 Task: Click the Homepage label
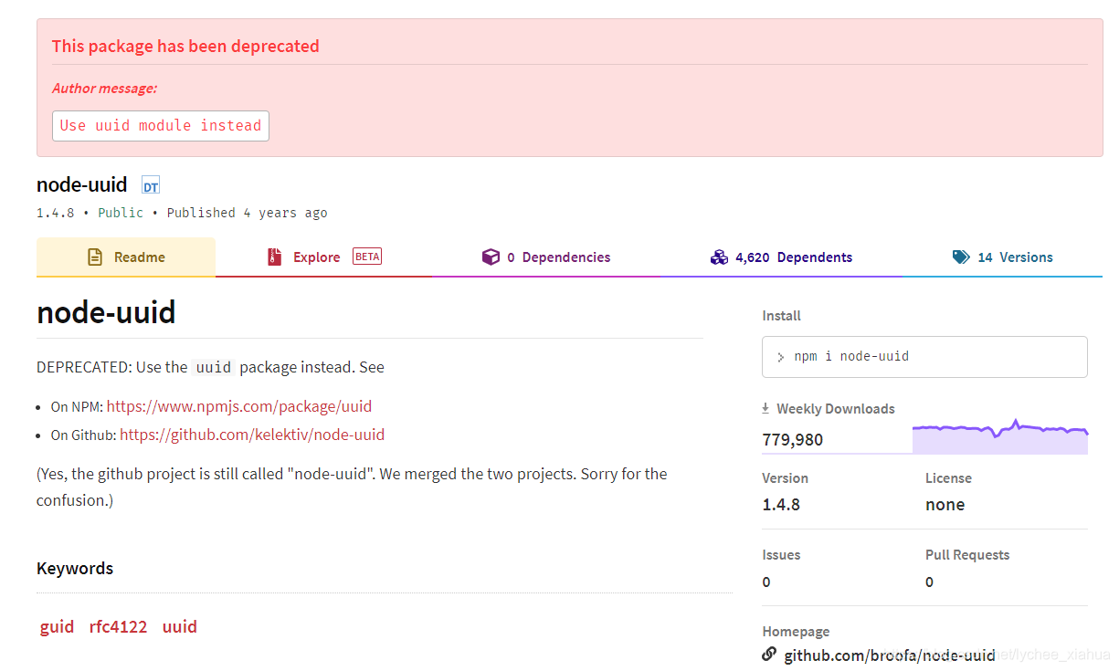point(796,632)
